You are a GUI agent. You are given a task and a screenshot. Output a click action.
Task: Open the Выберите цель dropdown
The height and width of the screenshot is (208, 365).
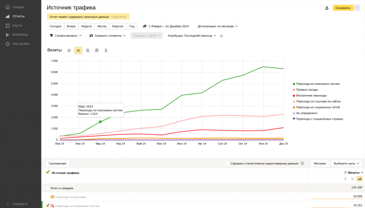pos(346,163)
